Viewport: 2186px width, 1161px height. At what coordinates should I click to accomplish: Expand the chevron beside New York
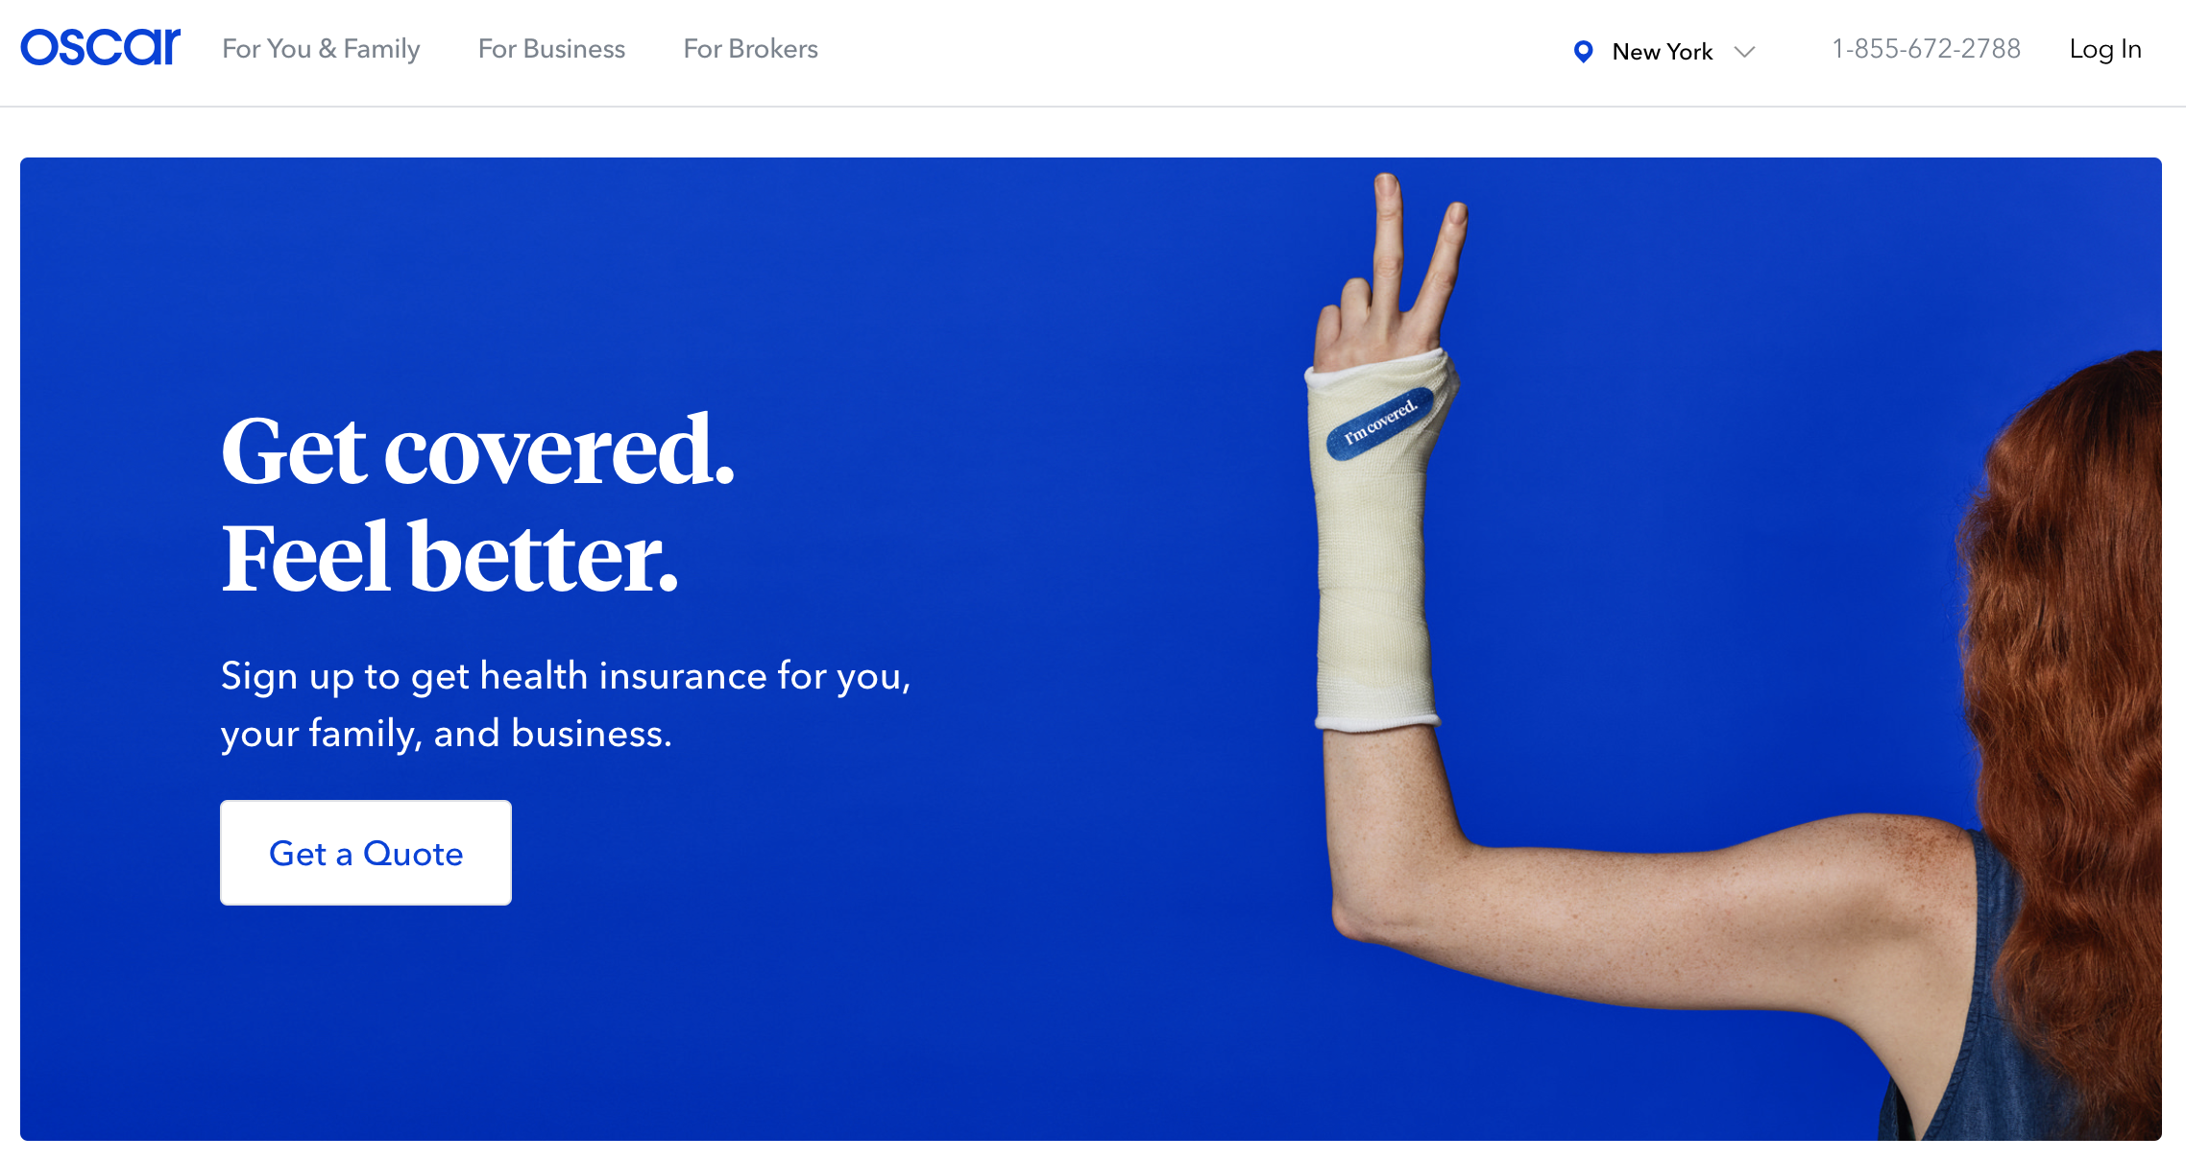click(x=1744, y=52)
